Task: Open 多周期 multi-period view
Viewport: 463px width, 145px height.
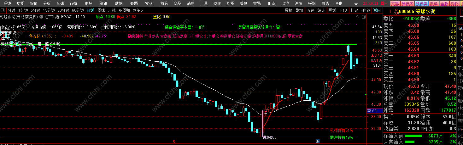Action: pos(124,10)
